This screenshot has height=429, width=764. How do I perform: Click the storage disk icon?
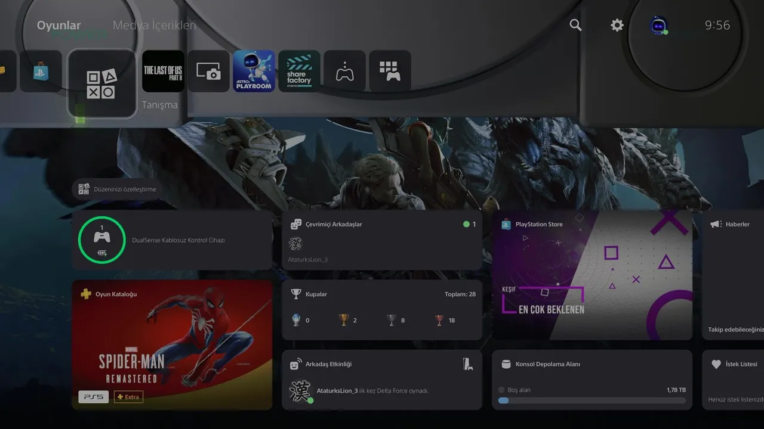[506, 364]
